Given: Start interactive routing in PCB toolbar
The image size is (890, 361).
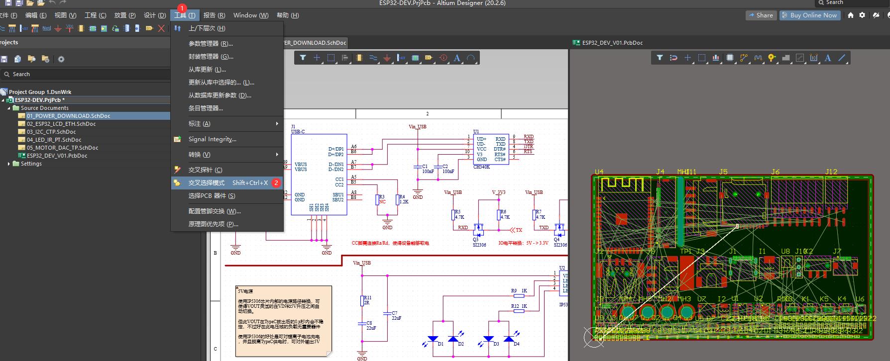Looking at the screenshot, I should pyautogui.click(x=744, y=58).
